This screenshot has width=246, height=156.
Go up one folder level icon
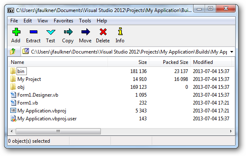point(13,51)
